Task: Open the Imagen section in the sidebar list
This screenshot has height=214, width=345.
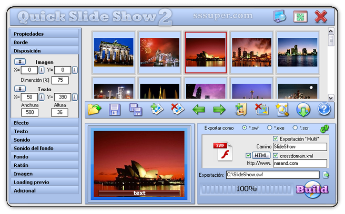Action: coord(45,174)
